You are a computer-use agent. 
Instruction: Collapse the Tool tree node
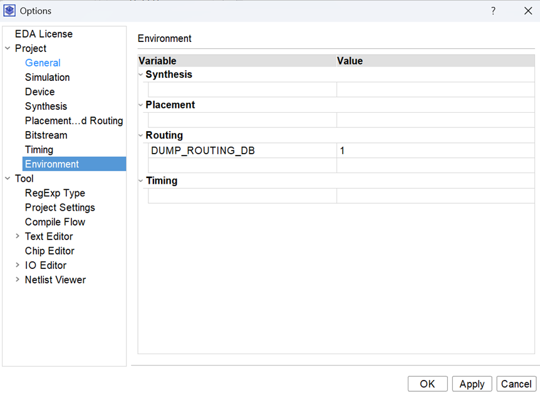[8, 179]
